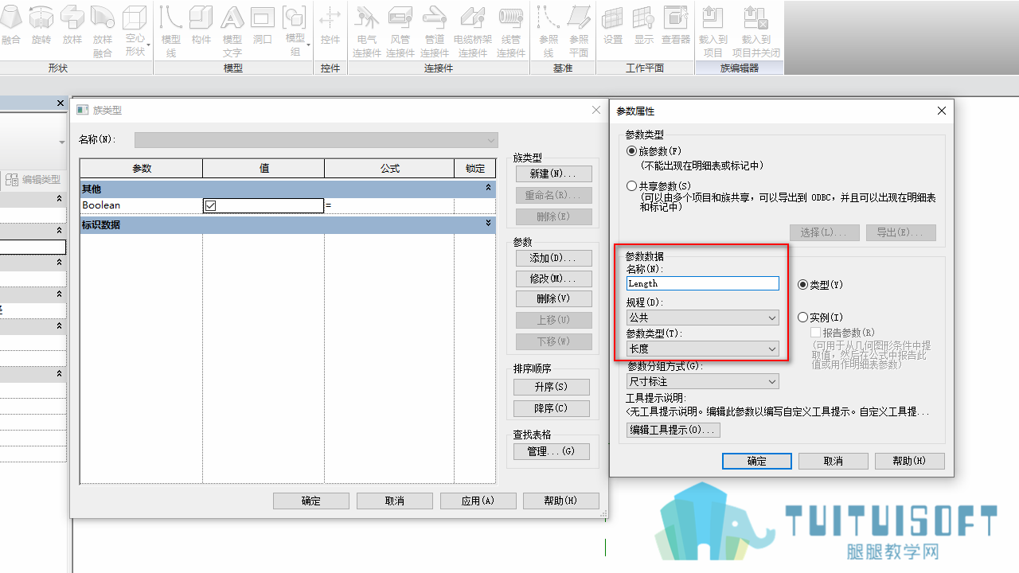Click 新建(N) to create a family type

[553, 173]
